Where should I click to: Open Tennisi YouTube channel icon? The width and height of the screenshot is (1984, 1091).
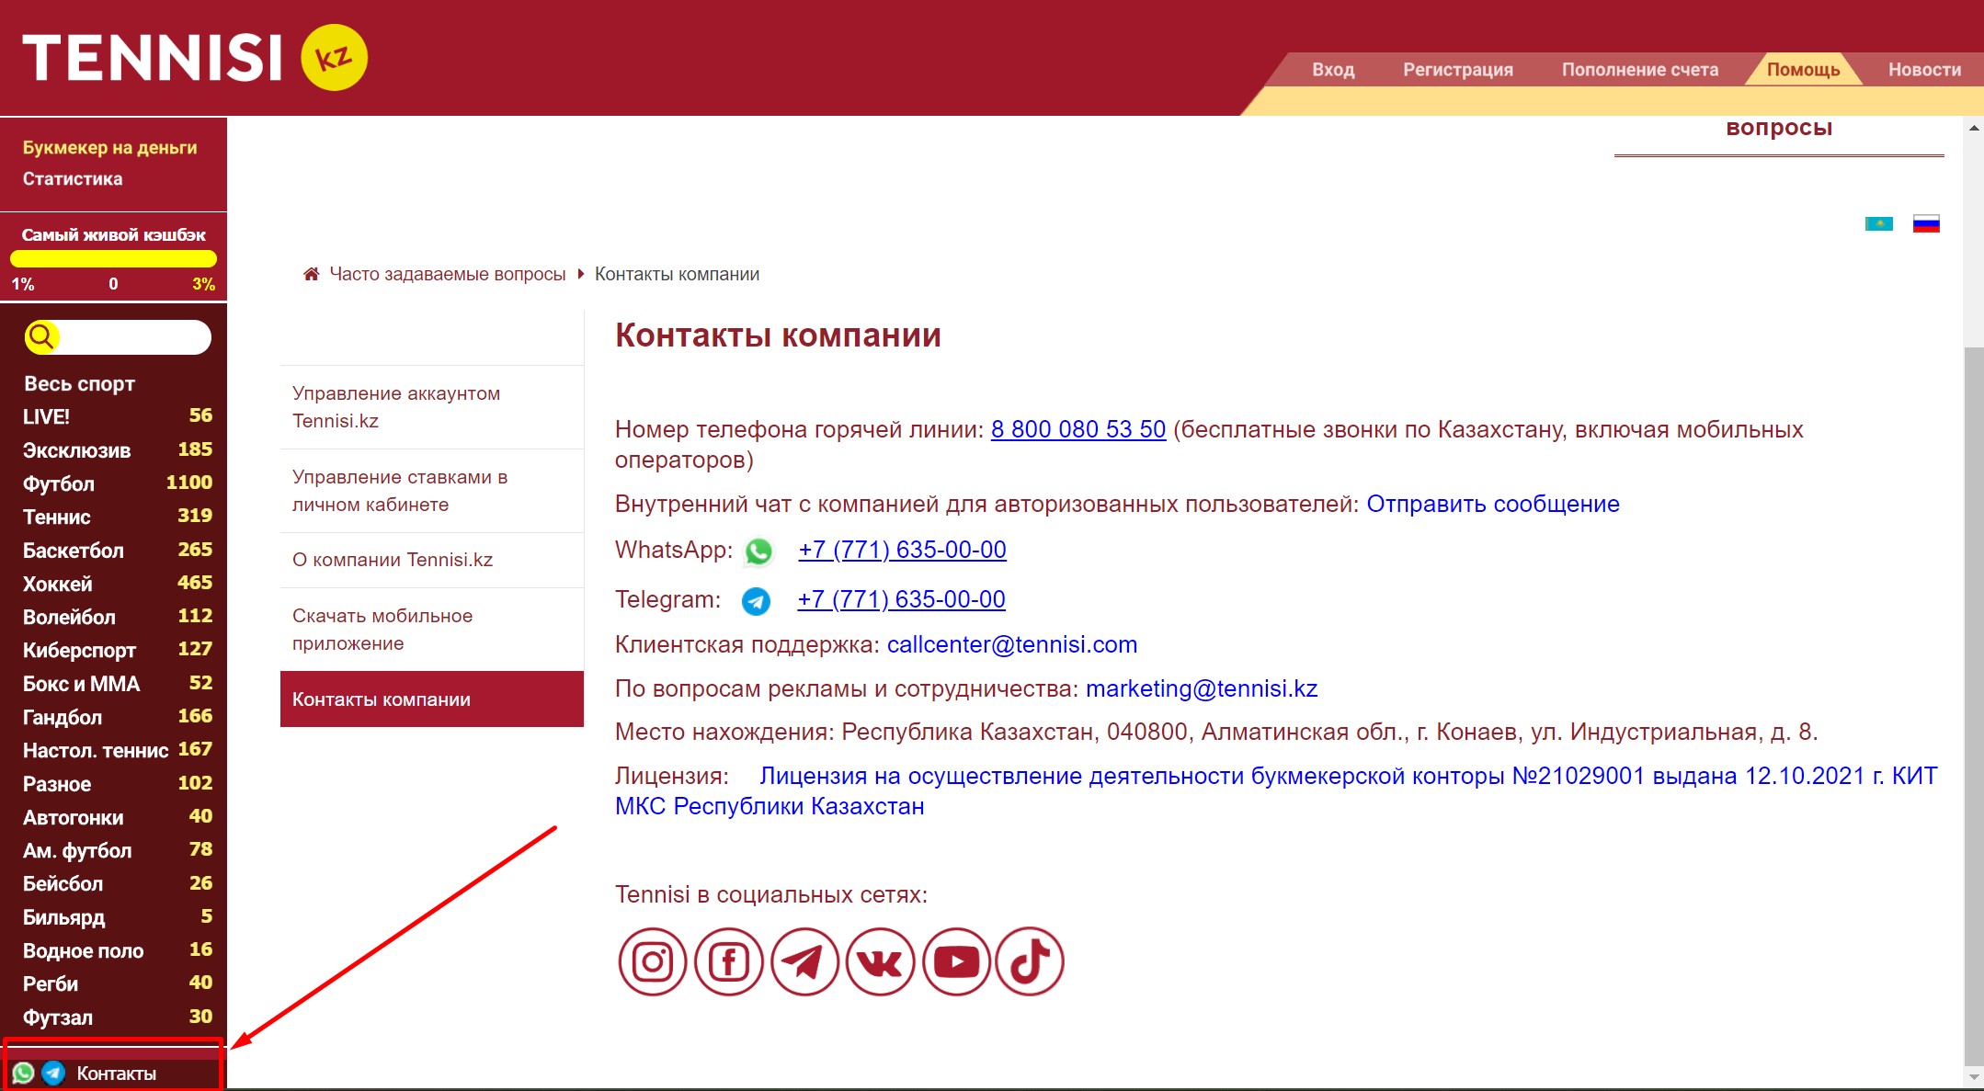(956, 961)
